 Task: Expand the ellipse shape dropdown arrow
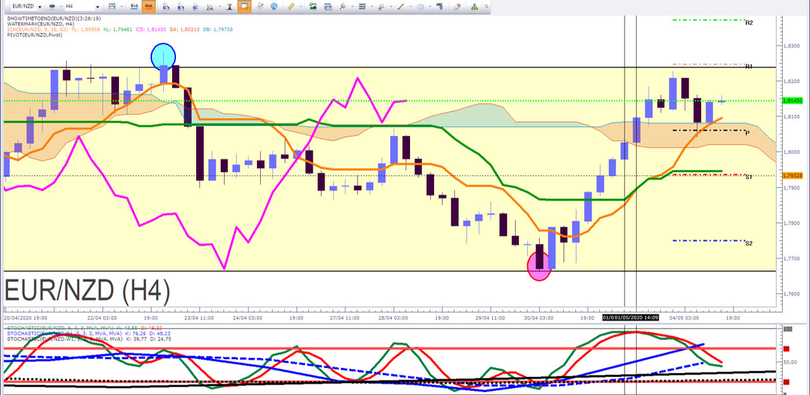point(430,6)
